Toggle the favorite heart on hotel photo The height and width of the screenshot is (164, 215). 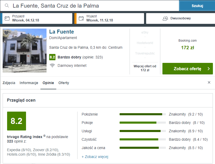(x=7, y=33)
